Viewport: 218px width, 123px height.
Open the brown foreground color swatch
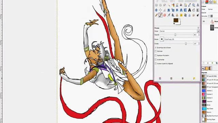(x=176, y=20)
